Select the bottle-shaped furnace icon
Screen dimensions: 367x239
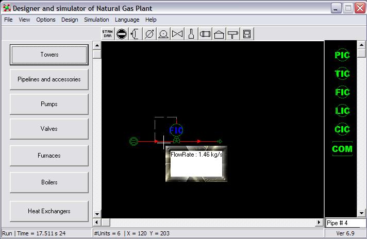191,34
